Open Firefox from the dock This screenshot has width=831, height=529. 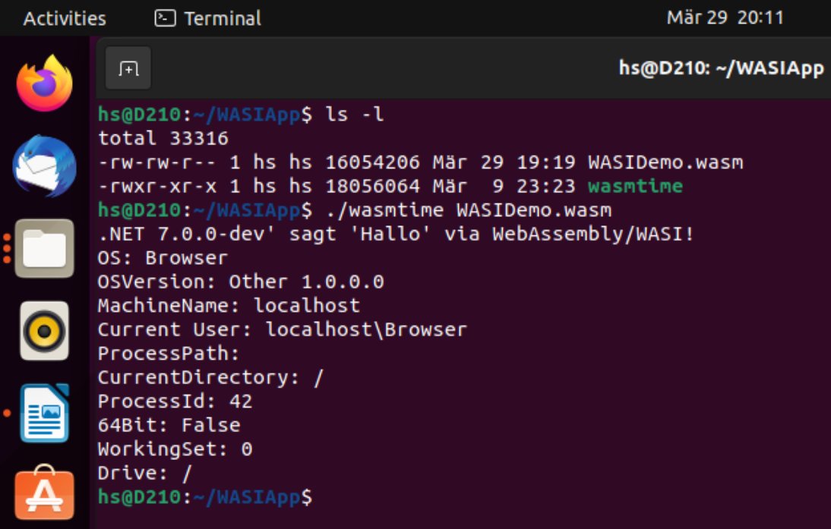45,83
